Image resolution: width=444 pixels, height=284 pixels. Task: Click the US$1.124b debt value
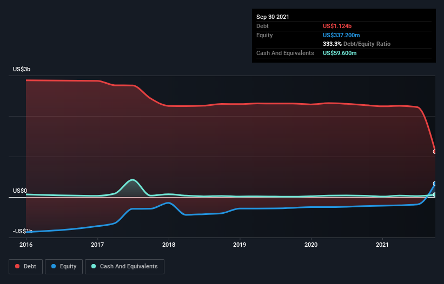click(337, 26)
